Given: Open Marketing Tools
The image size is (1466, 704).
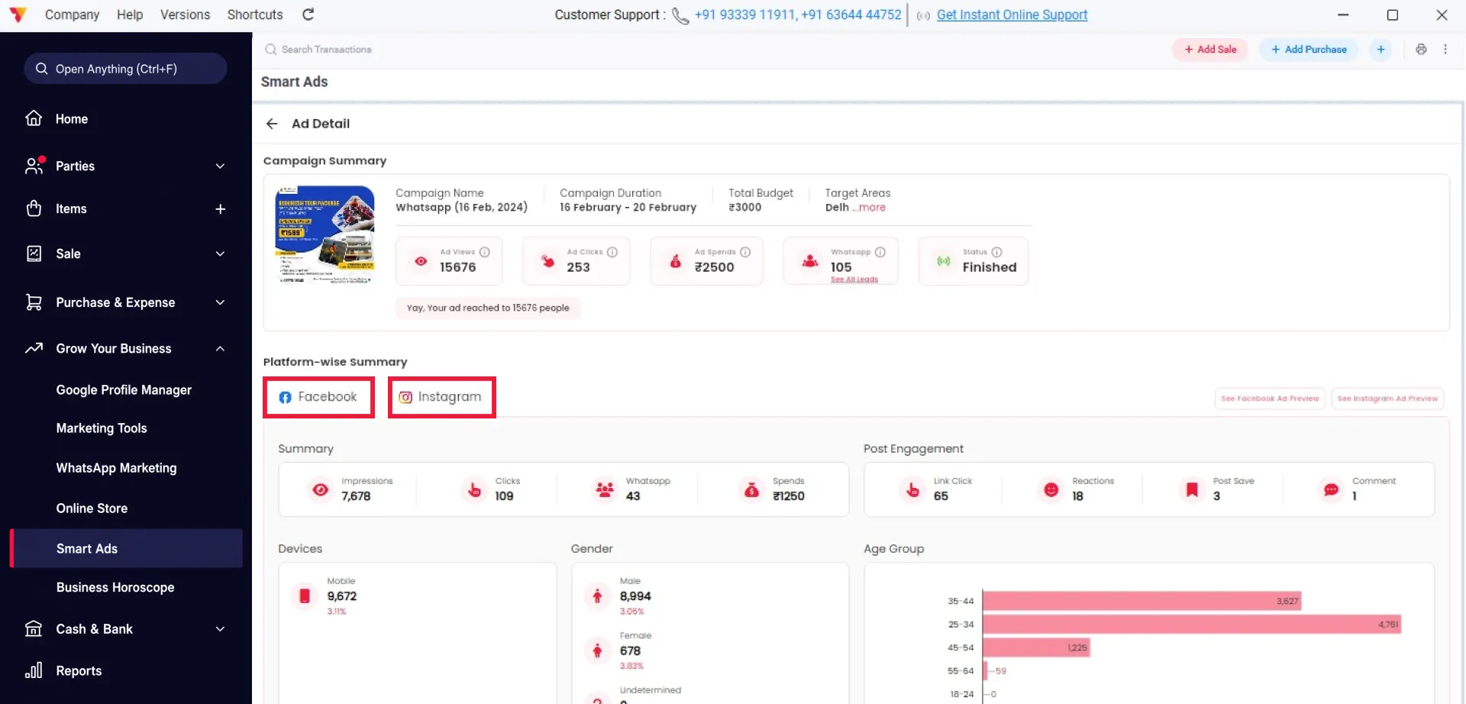Looking at the screenshot, I should click(102, 428).
